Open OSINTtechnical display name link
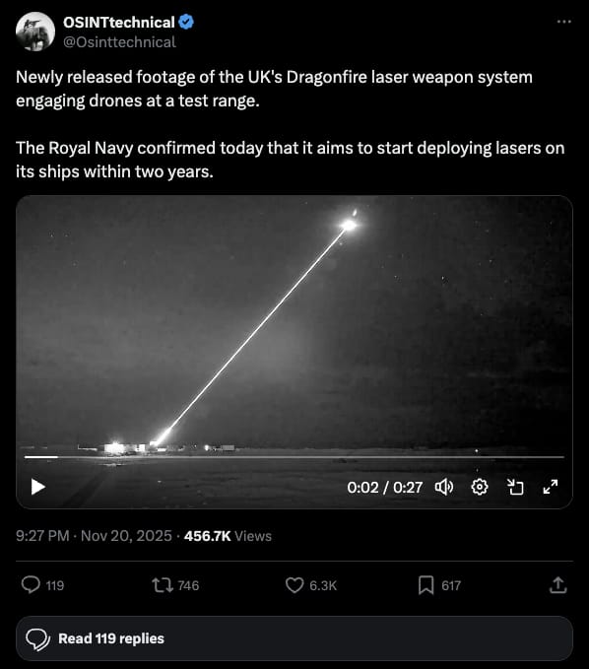This screenshot has width=589, height=669. [x=119, y=23]
